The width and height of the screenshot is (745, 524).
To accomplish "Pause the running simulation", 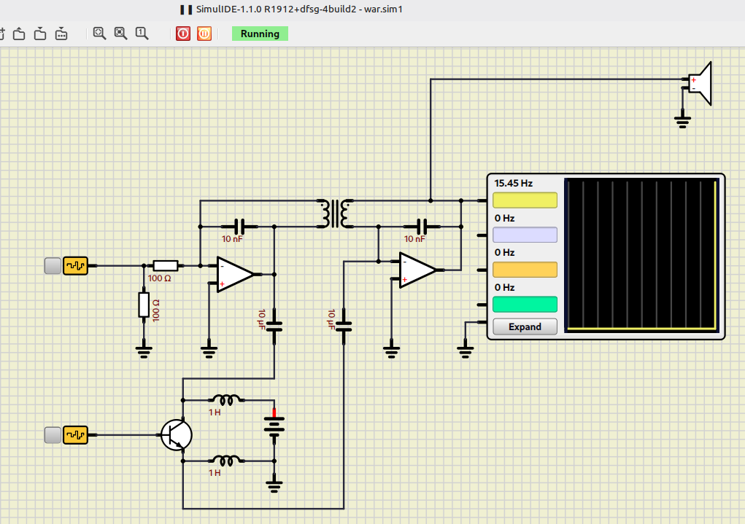I will pos(204,34).
